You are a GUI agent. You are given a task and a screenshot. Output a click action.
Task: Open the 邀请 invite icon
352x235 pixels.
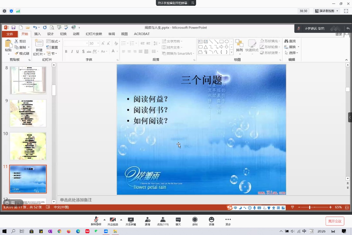click(147, 221)
